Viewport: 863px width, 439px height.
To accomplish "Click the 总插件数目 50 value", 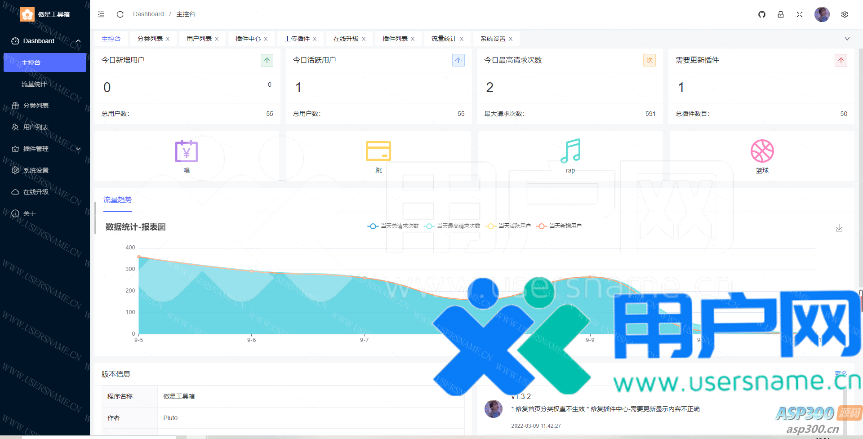I will coord(844,114).
